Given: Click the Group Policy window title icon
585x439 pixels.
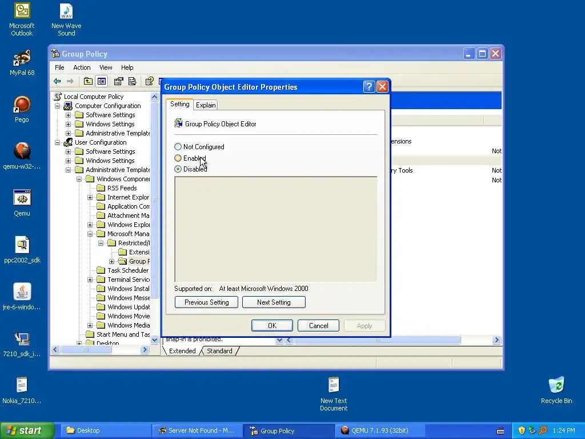Looking at the screenshot, I should [x=55, y=54].
